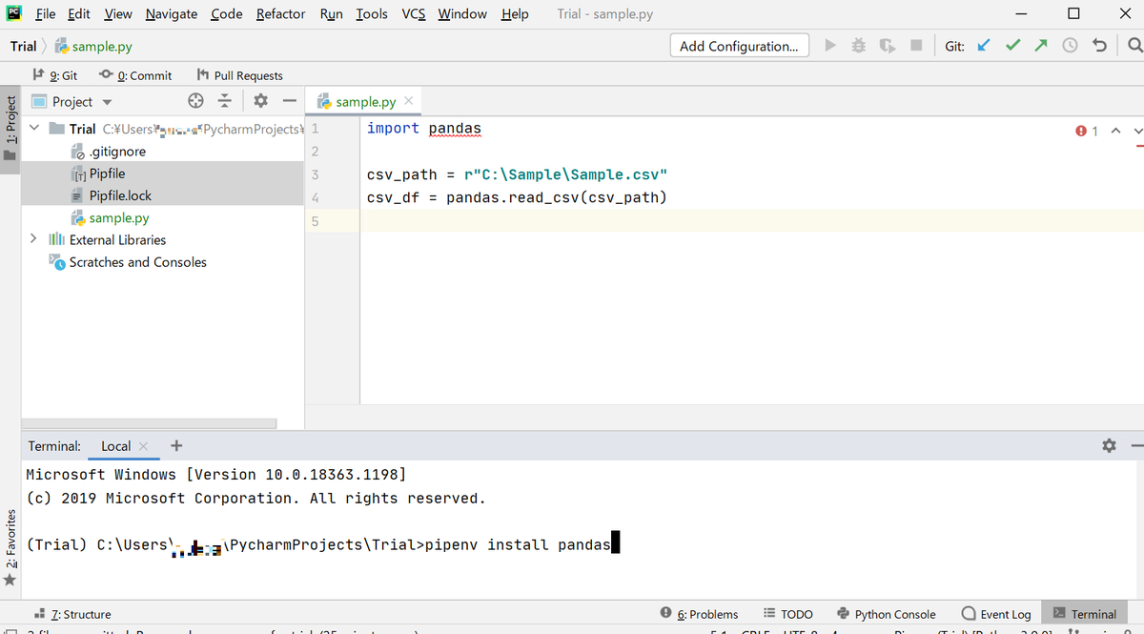Open the Refactor menu
The width and height of the screenshot is (1144, 634).
(x=280, y=14)
